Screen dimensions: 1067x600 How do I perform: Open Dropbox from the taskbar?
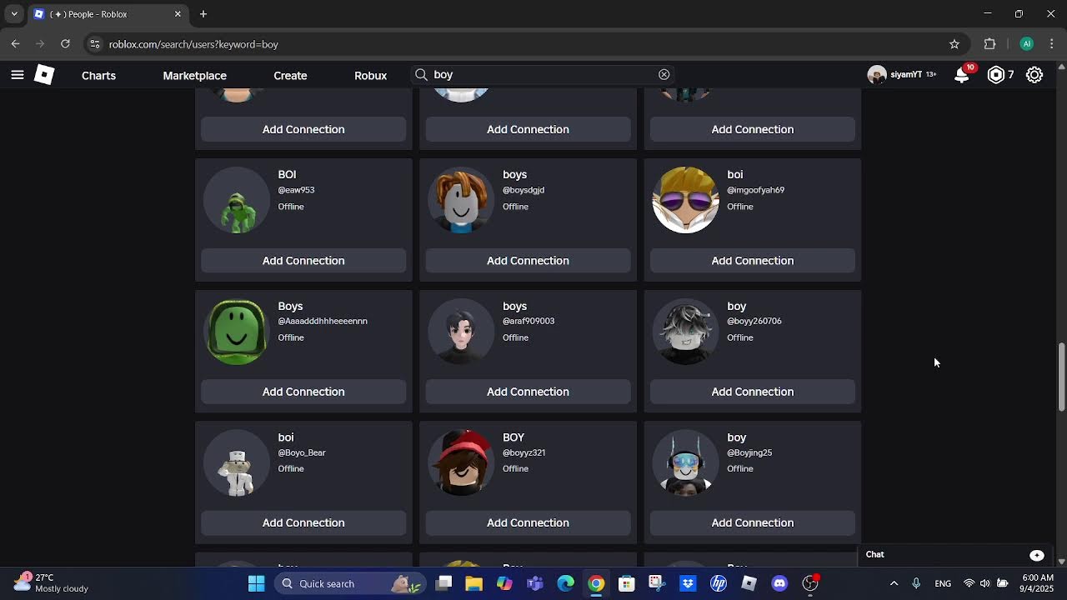(688, 583)
